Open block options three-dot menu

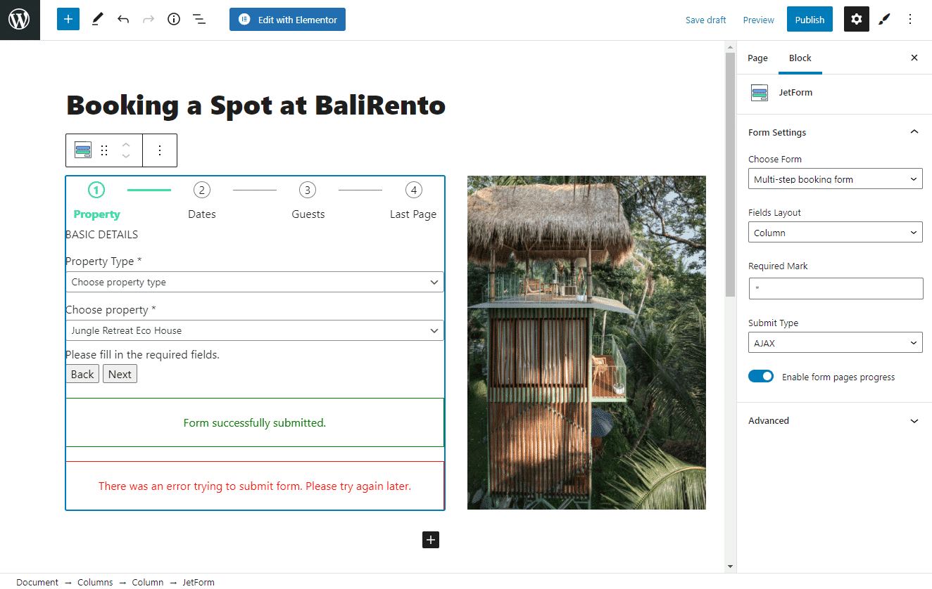click(x=160, y=150)
